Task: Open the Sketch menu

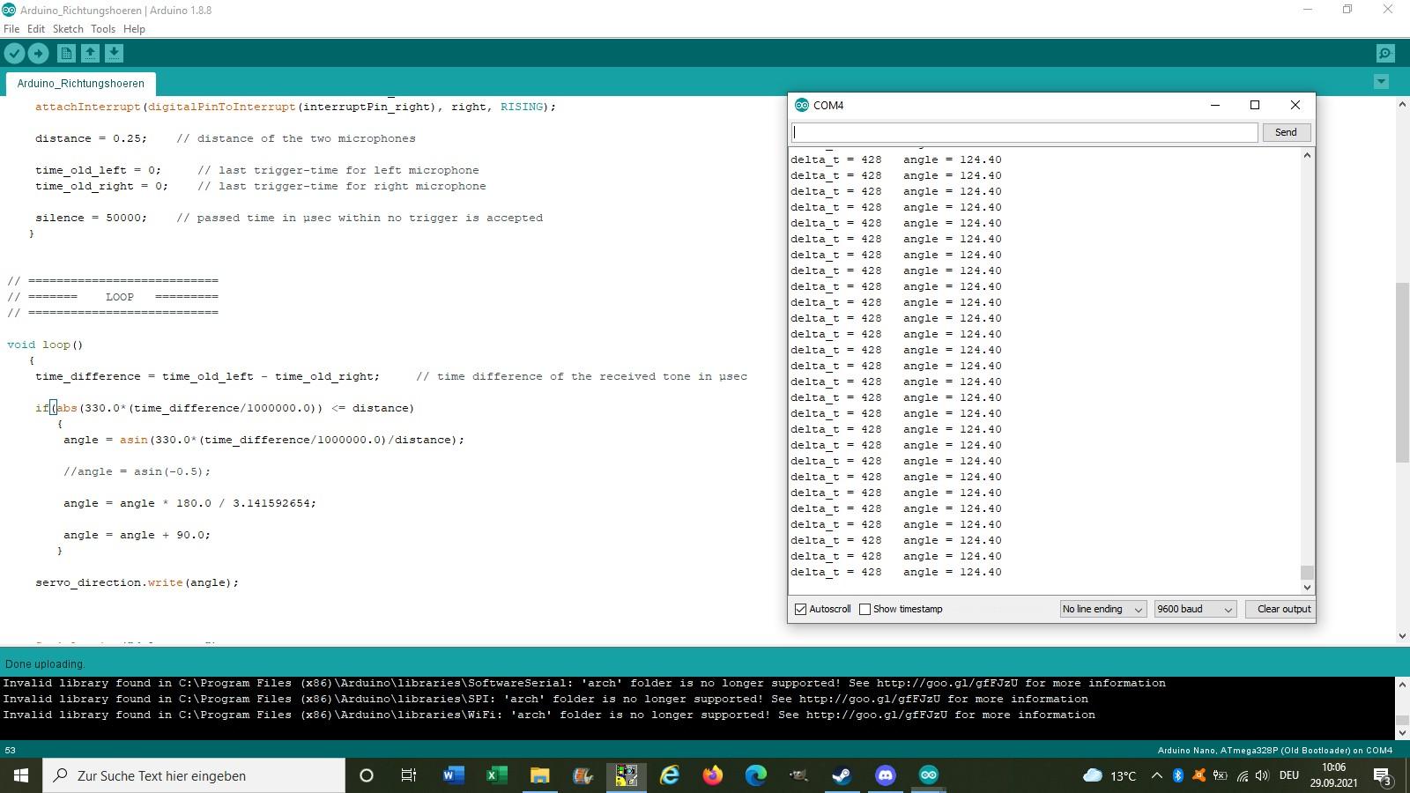Action: point(68,29)
